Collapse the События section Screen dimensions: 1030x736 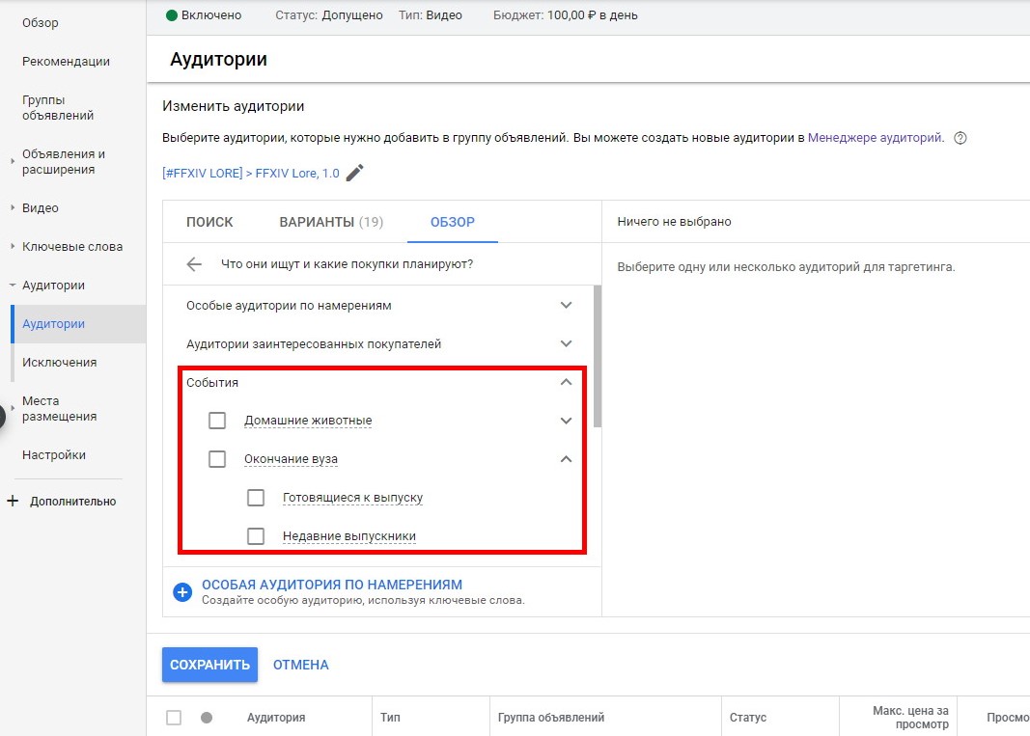click(566, 382)
